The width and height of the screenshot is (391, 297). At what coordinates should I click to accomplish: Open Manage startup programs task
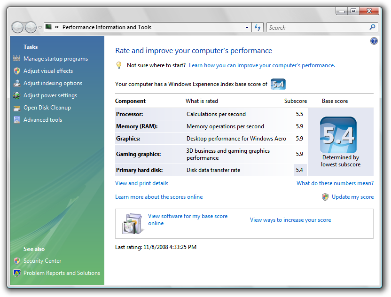(55, 59)
